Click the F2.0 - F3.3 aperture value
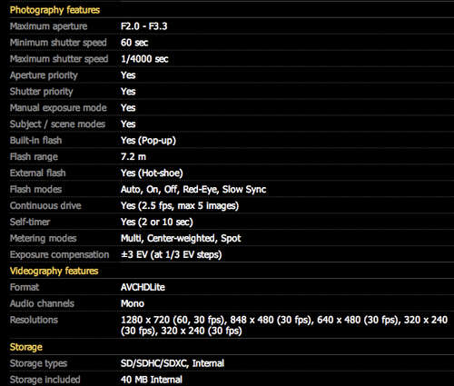This screenshot has width=454, height=386. tap(143, 26)
